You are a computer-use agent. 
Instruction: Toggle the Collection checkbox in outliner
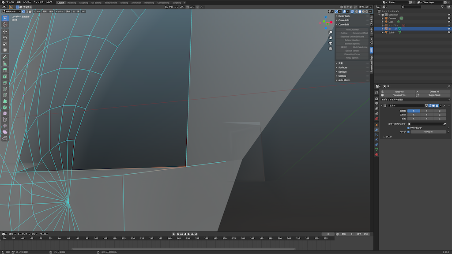tap(383, 15)
